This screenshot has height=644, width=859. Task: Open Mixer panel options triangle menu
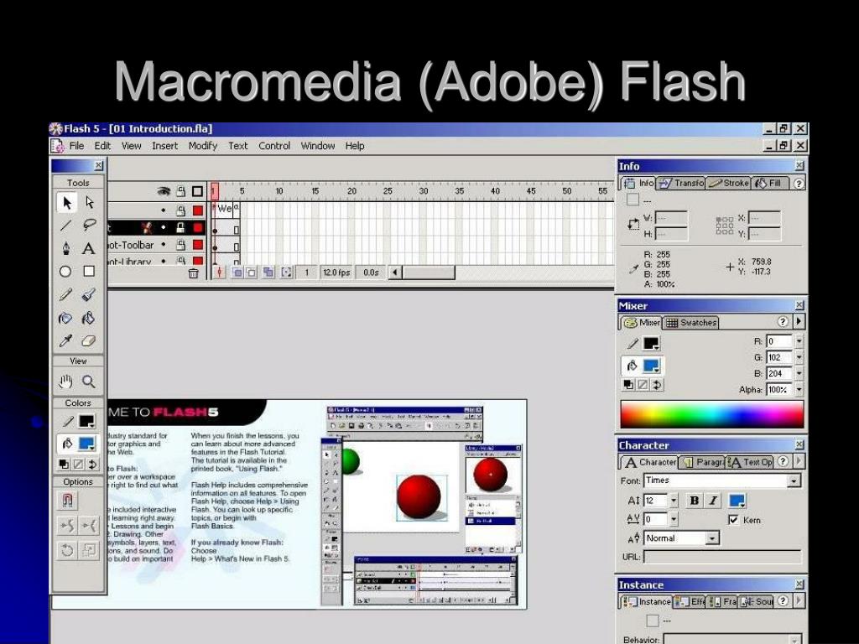click(799, 321)
